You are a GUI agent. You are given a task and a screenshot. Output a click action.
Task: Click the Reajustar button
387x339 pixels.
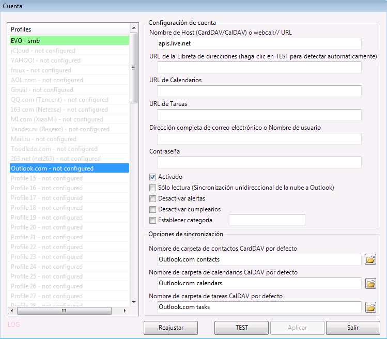pos(171,328)
